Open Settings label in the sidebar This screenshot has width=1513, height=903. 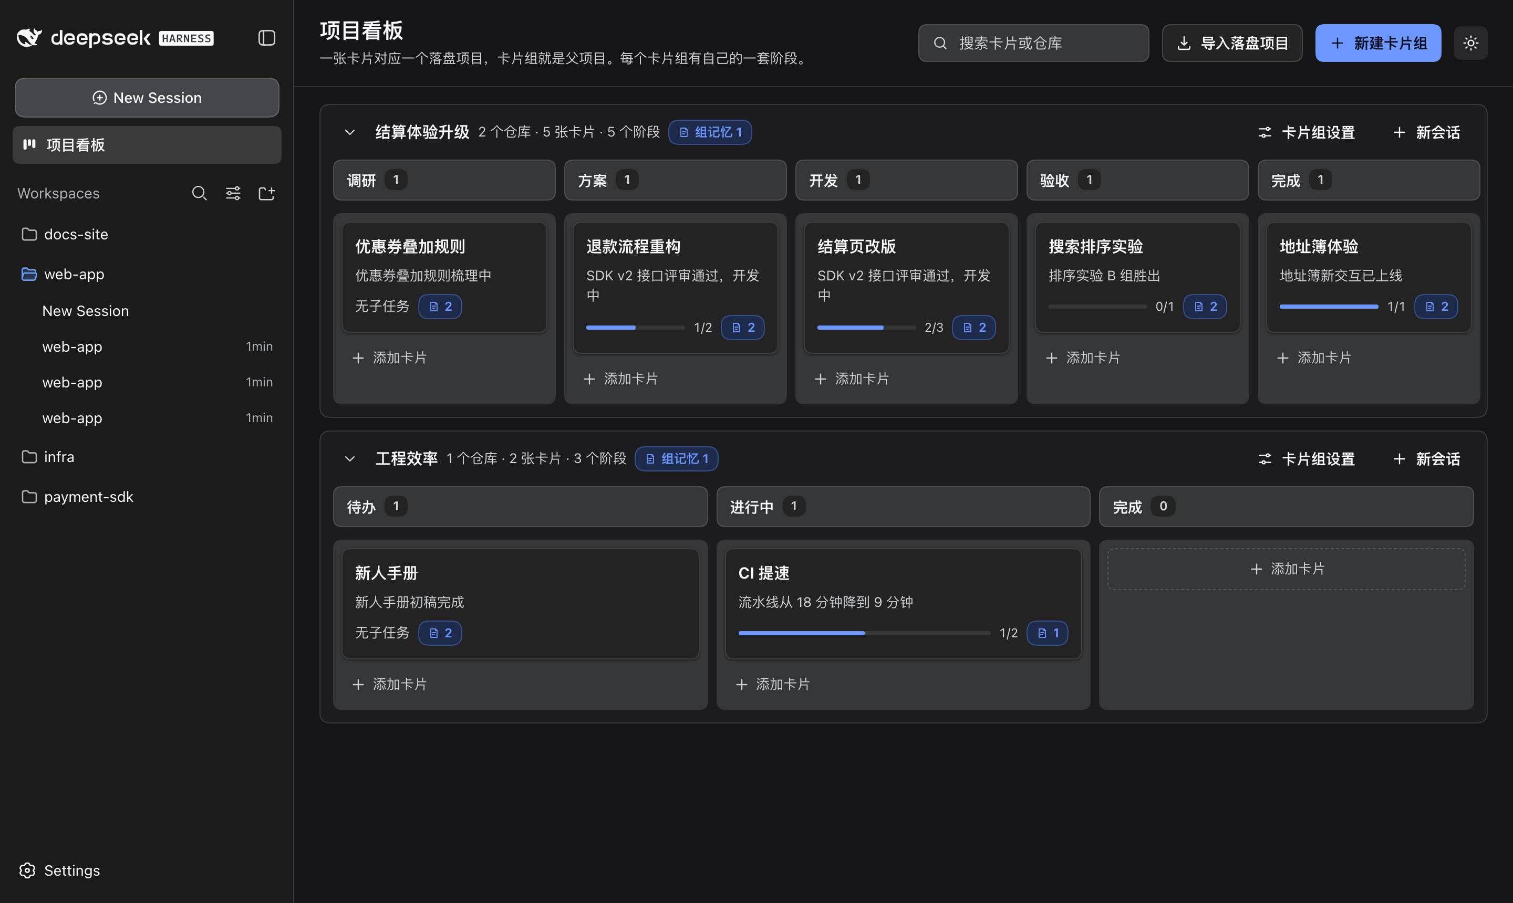(72, 870)
